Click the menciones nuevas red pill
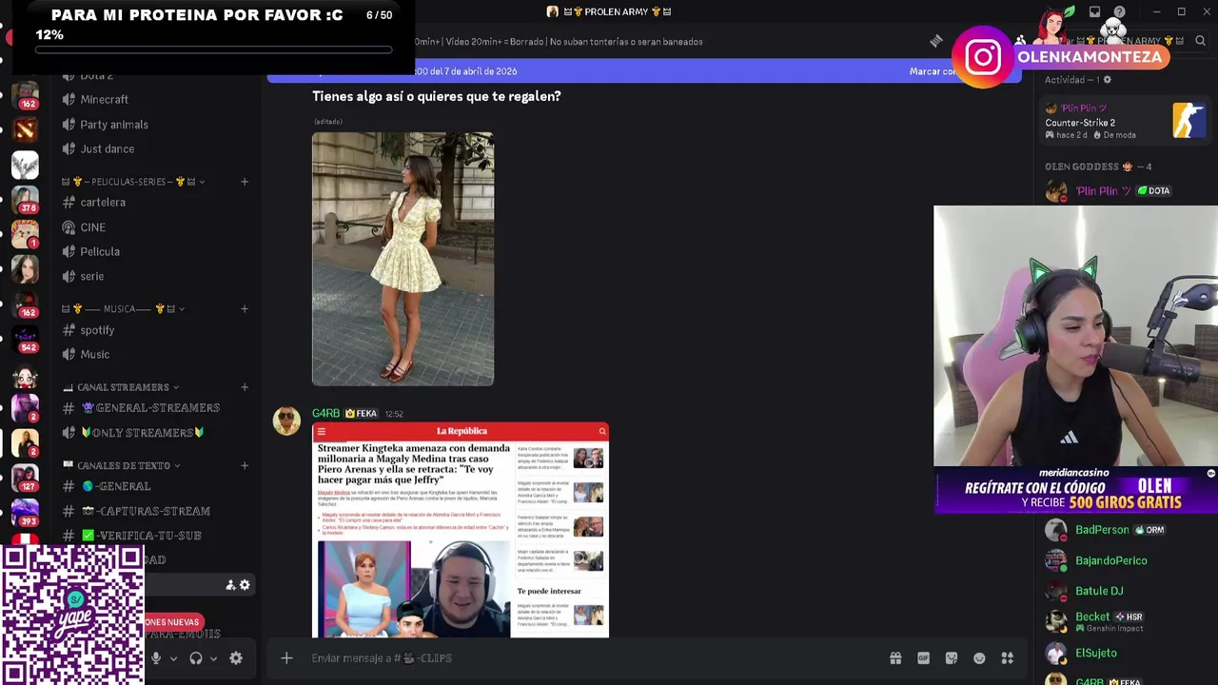This screenshot has height=685, width=1218. click(173, 622)
